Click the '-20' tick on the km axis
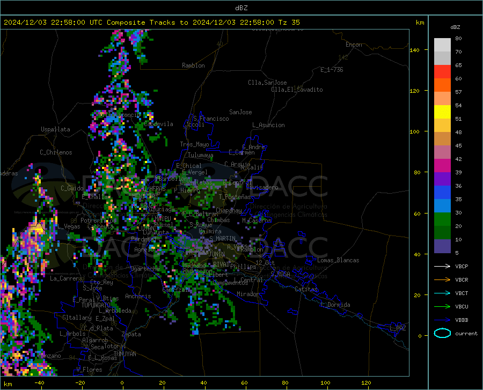The height and width of the screenshot is (390, 483). pos(80,383)
